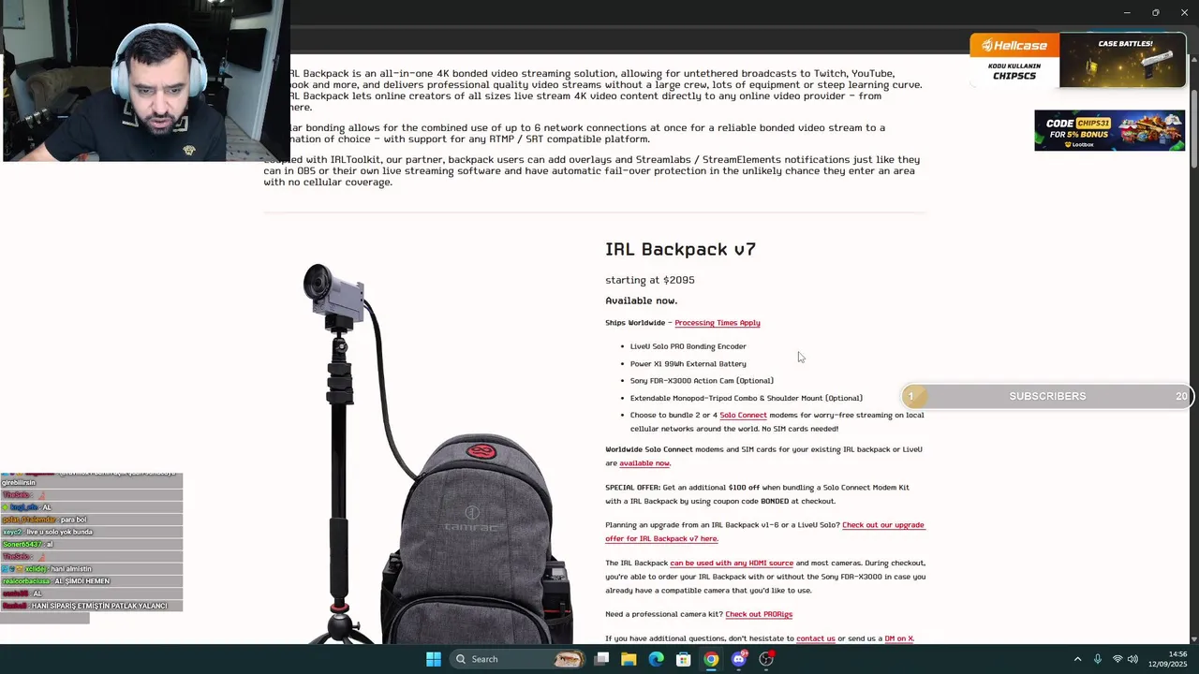Launch Microsoft Edge from the taskbar
This screenshot has width=1199, height=674.
click(x=657, y=659)
